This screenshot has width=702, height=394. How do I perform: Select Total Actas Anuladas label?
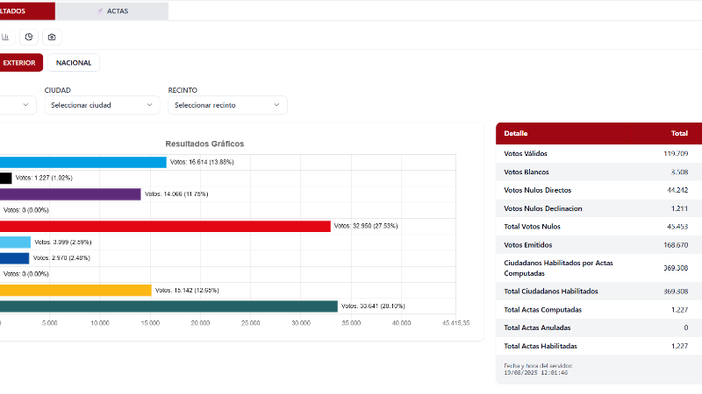537,327
